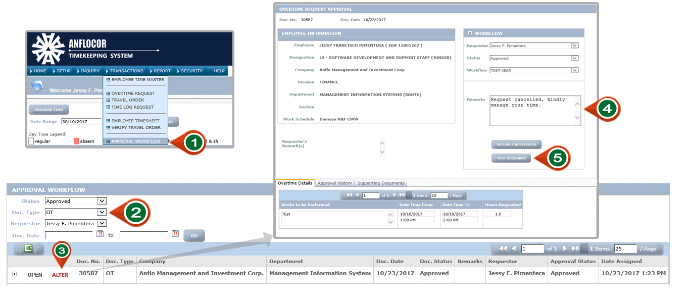Open the Doc. Date start calendar icon

pyautogui.click(x=100, y=233)
